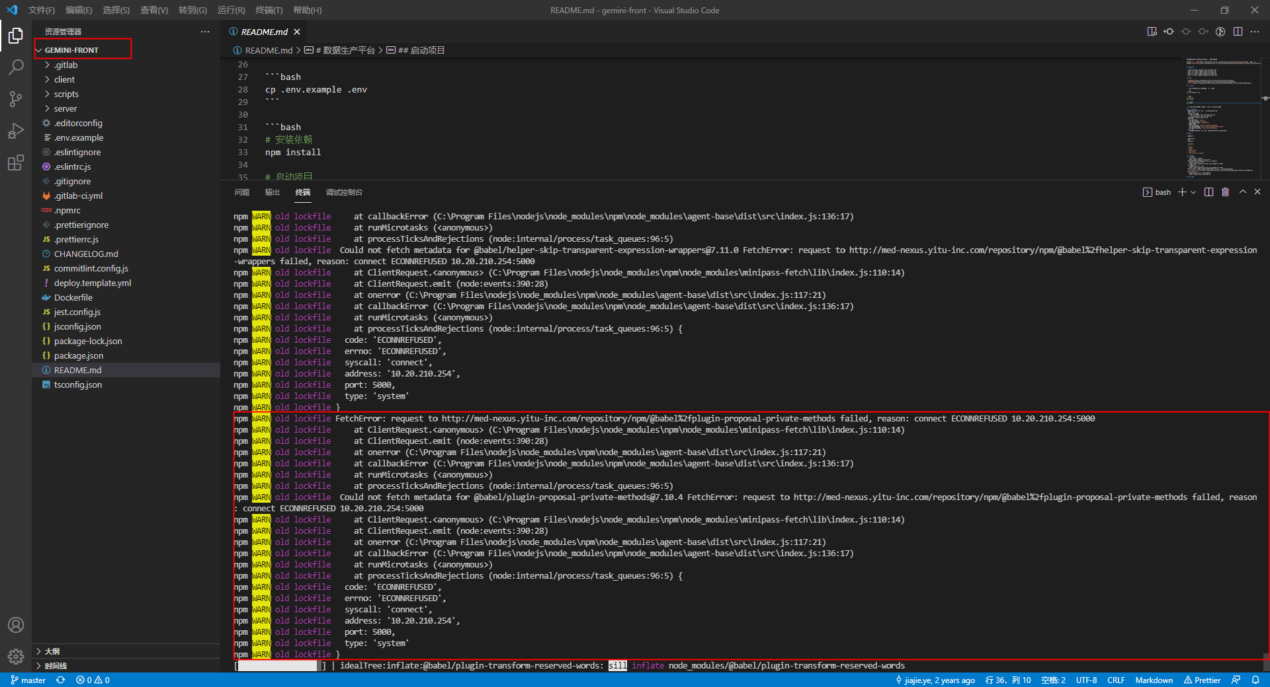Close the terminal panel
The image size is (1270, 687).
1257,192
